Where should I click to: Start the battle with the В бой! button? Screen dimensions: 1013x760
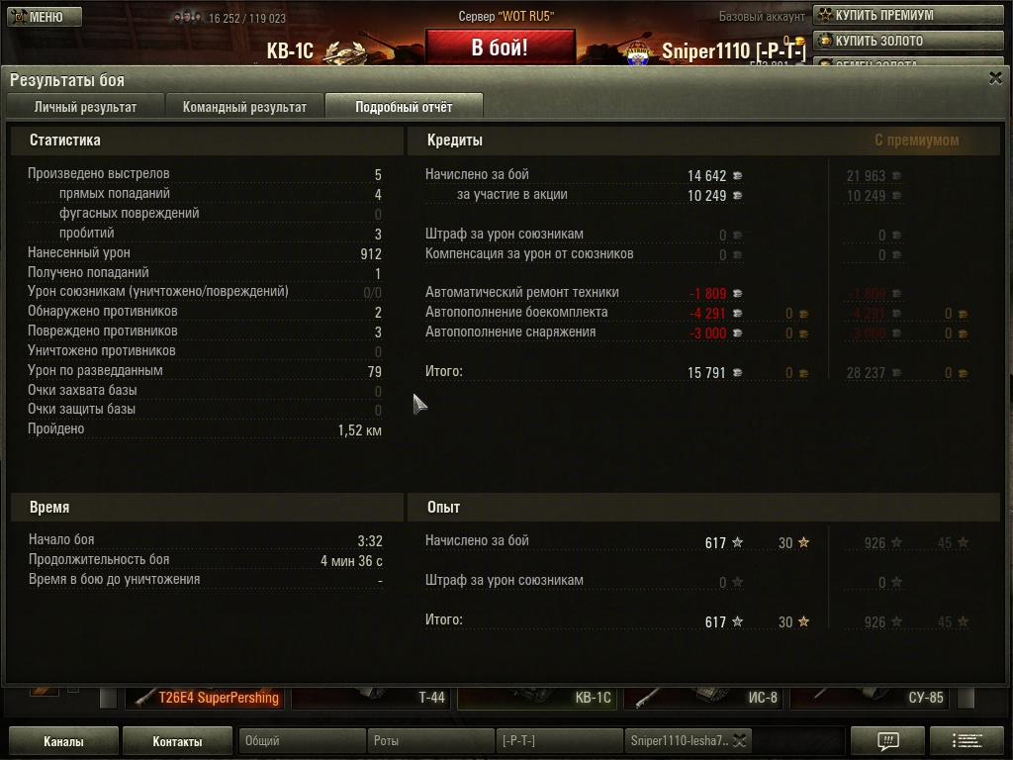point(500,47)
